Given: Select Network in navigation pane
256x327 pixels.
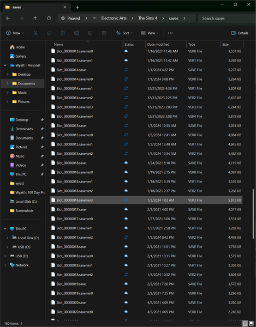Looking at the screenshot, I should [19, 265].
